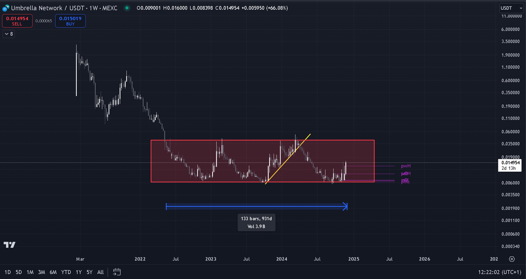Image resolution: width=526 pixels, height=279 pixels.
Task: Click the red SELL price button
Action: (17, 21)
